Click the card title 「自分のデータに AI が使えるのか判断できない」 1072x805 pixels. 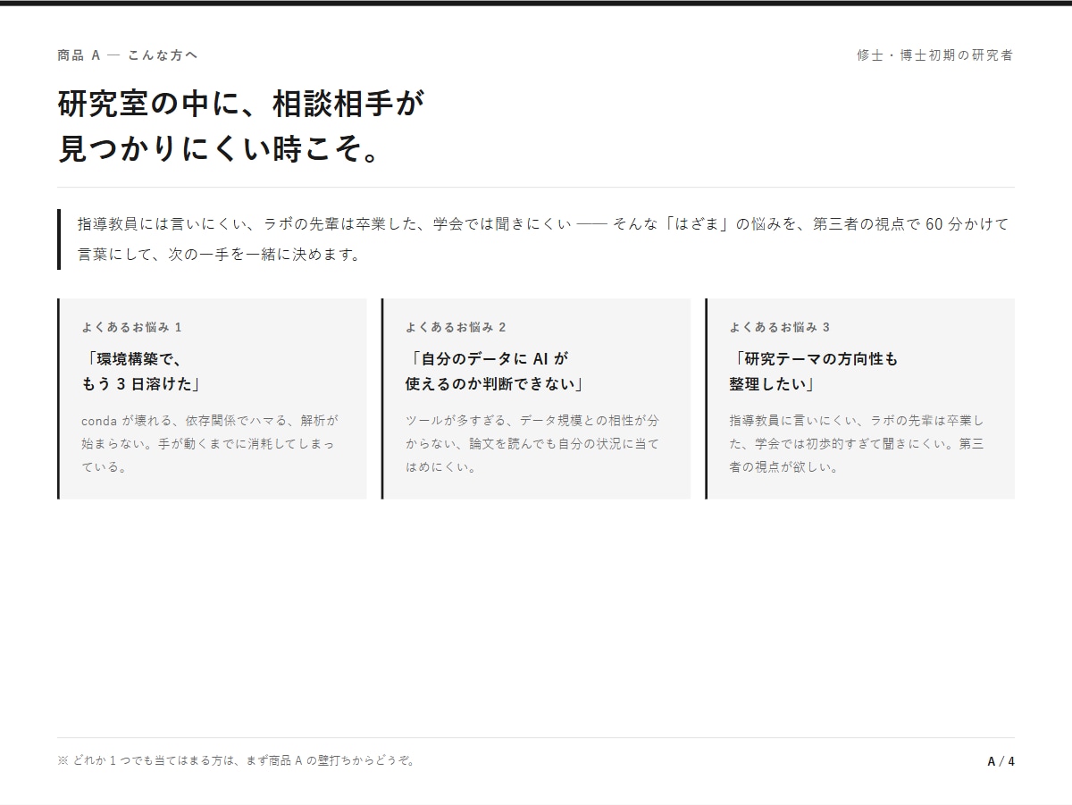496,372
